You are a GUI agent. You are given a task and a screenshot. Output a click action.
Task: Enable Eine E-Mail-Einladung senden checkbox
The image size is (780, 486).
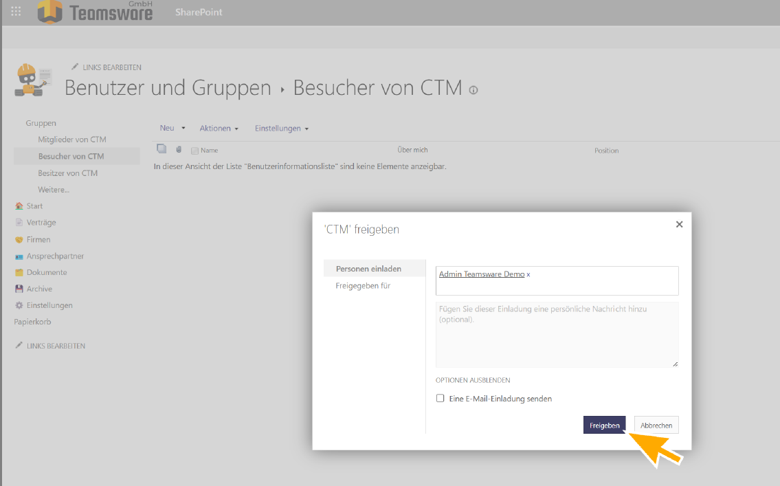(x=441, y=399)
